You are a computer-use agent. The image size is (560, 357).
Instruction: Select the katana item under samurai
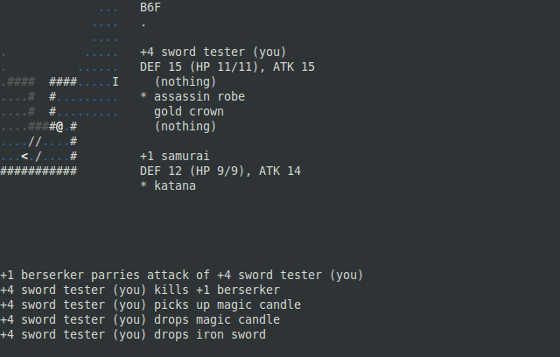(175, 185)
